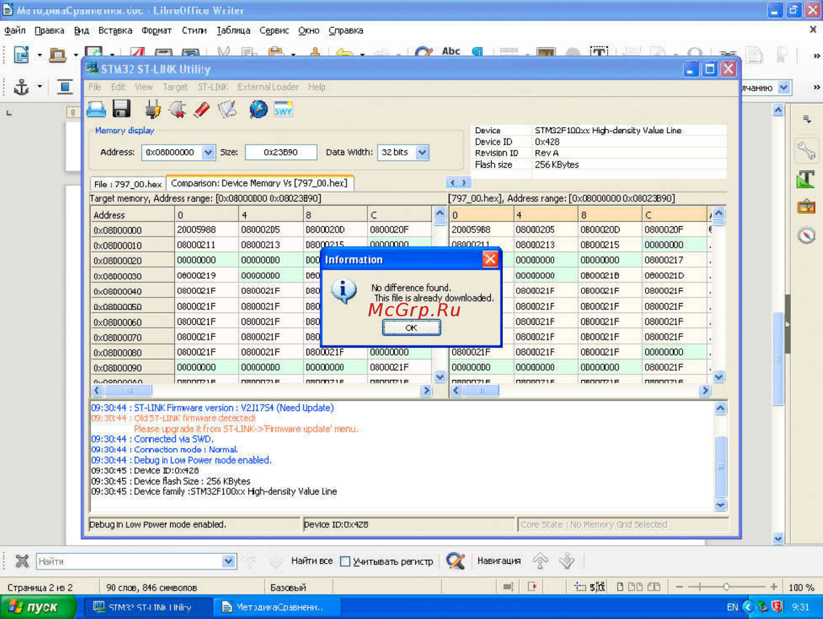Open Writer sidebar Styles T icon
This screenshot has width=823, height=619.
(806, 179)
